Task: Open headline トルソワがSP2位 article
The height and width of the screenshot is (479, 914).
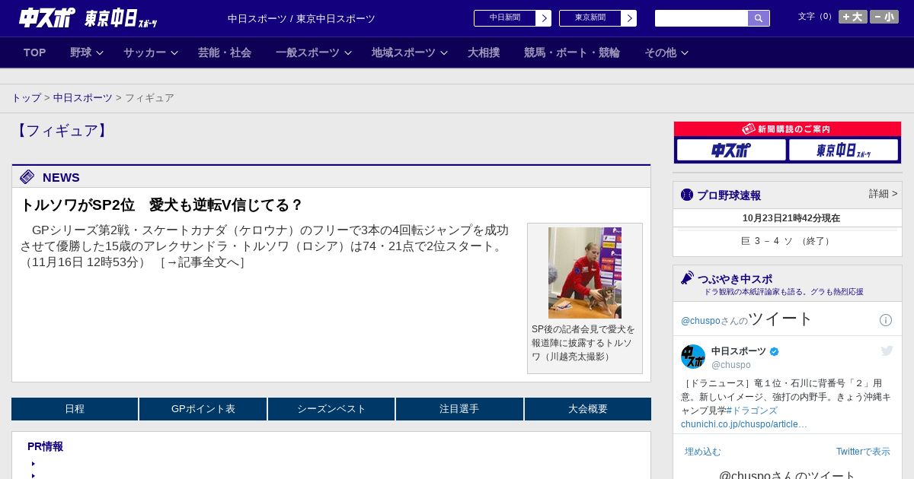Action: point(161,205)
